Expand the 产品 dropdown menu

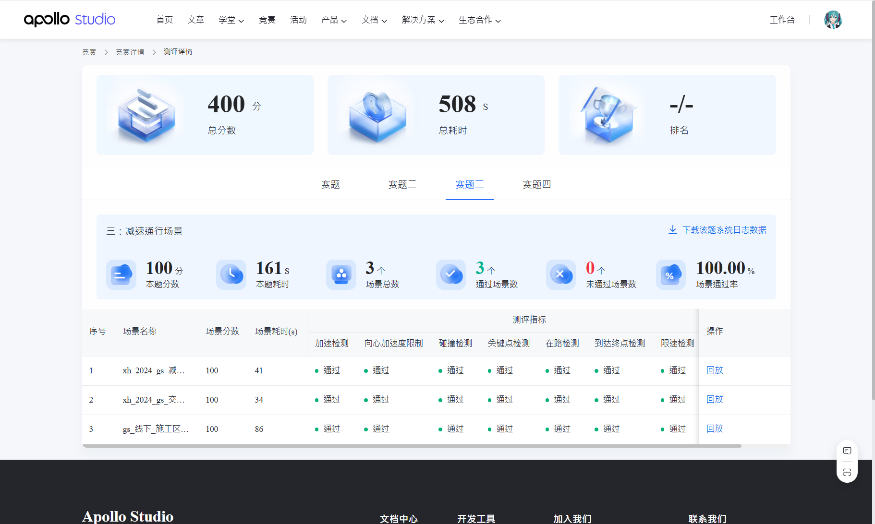click(334, 20)
